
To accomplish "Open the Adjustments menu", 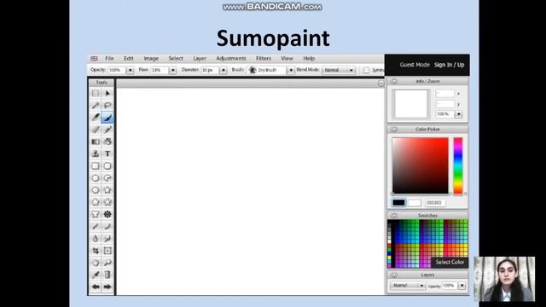I will [x=231, y=59].
